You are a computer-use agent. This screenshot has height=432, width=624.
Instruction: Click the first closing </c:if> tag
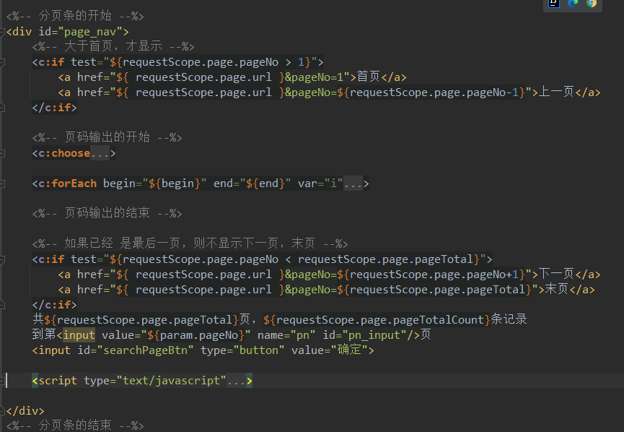click(54, 107)
